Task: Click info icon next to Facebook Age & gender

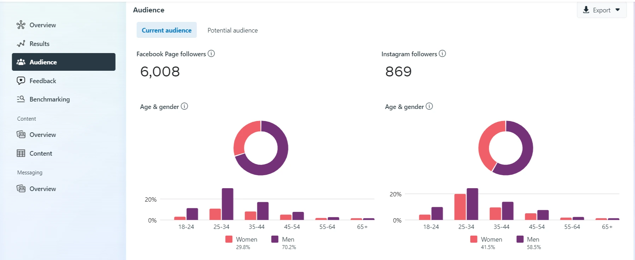Action: 184,106
